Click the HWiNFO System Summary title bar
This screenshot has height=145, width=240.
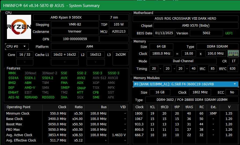120,6
